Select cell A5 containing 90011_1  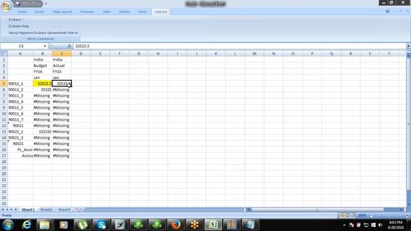[20, 83]
